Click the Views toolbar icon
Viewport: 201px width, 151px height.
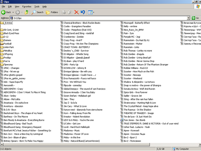(90, 12)
